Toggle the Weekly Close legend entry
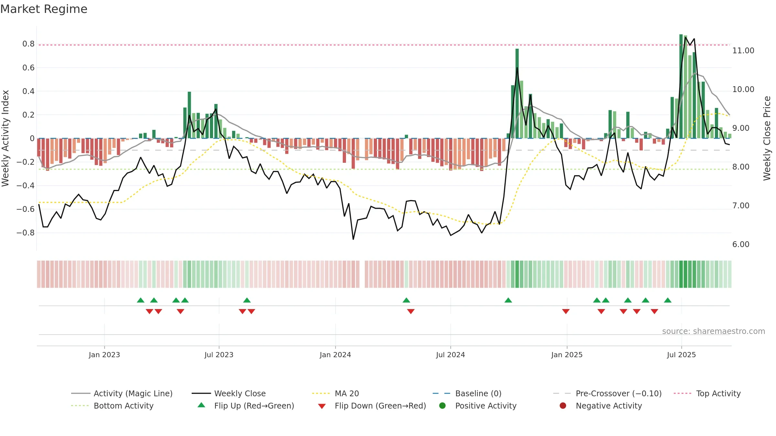776x436 pixels. (x=229, y=393)
